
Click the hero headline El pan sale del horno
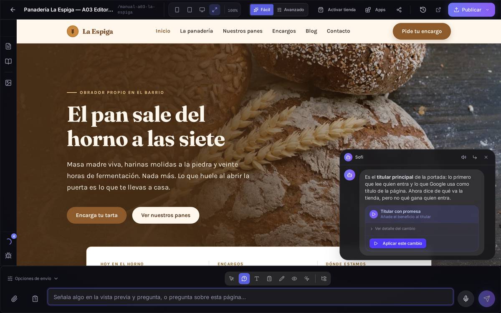point(146,126)
